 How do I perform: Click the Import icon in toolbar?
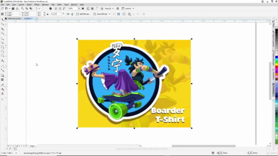point(56,9)
